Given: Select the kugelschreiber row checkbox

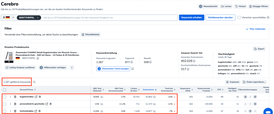Looking at the screenshot, I should click(x=5, y=97).
